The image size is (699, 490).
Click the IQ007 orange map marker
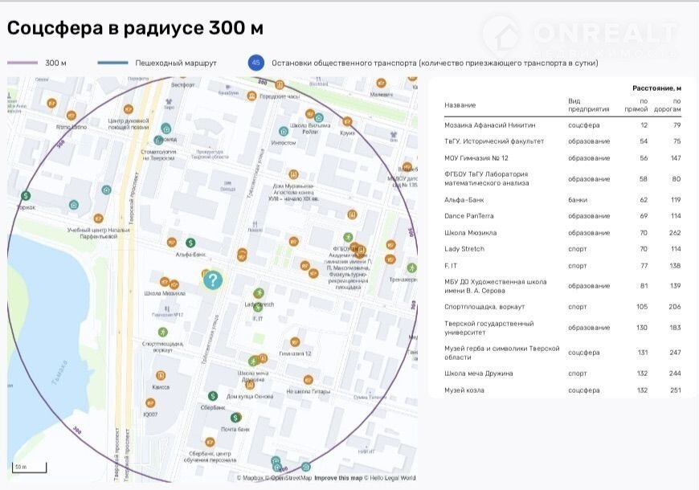click(x=150, y=404)
